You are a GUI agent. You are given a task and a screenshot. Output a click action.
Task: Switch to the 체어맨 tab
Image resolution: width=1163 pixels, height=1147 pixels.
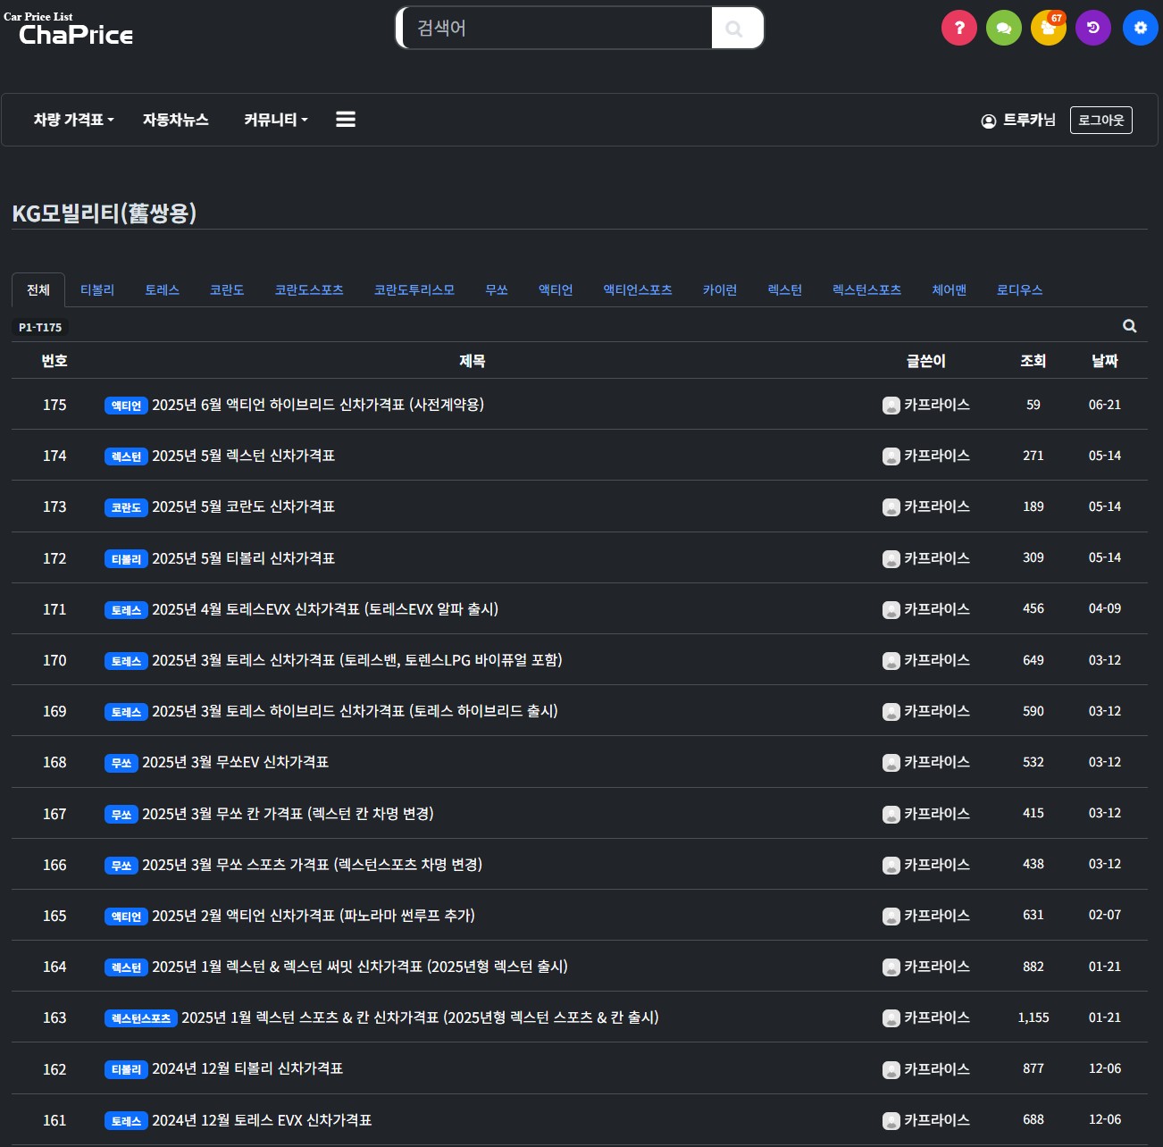point(950,290)
